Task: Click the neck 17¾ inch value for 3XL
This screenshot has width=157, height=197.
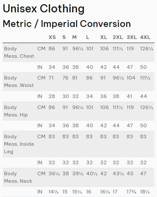Action: 131,192
